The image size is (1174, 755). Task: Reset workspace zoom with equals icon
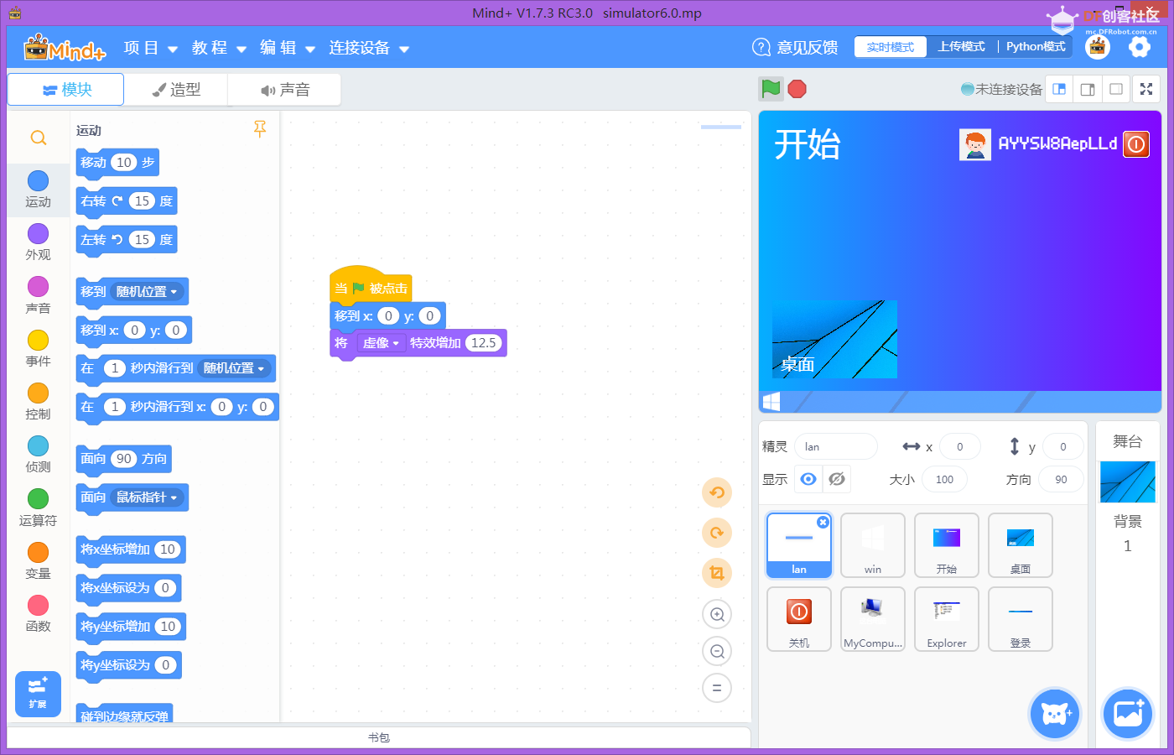tap(717, 688)
